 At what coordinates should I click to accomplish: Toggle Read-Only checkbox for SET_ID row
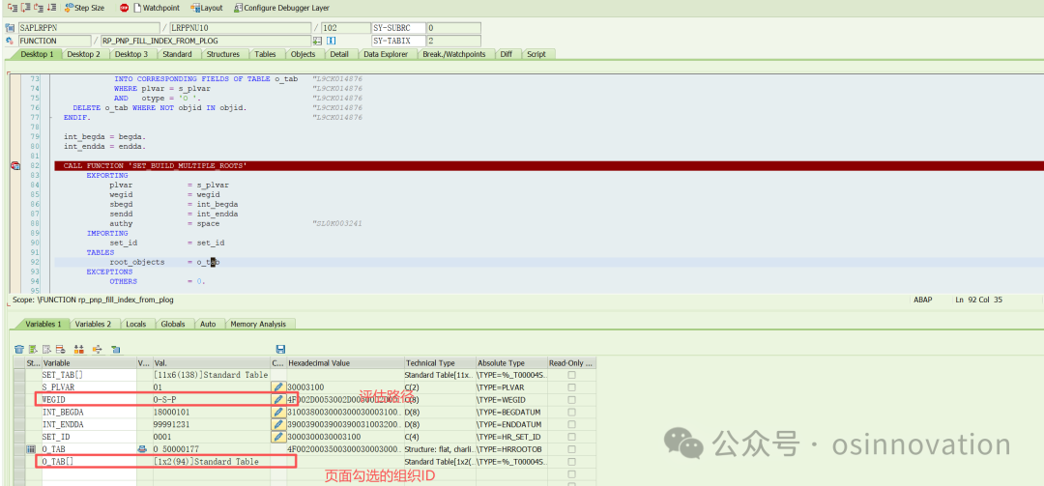(571, 437)
